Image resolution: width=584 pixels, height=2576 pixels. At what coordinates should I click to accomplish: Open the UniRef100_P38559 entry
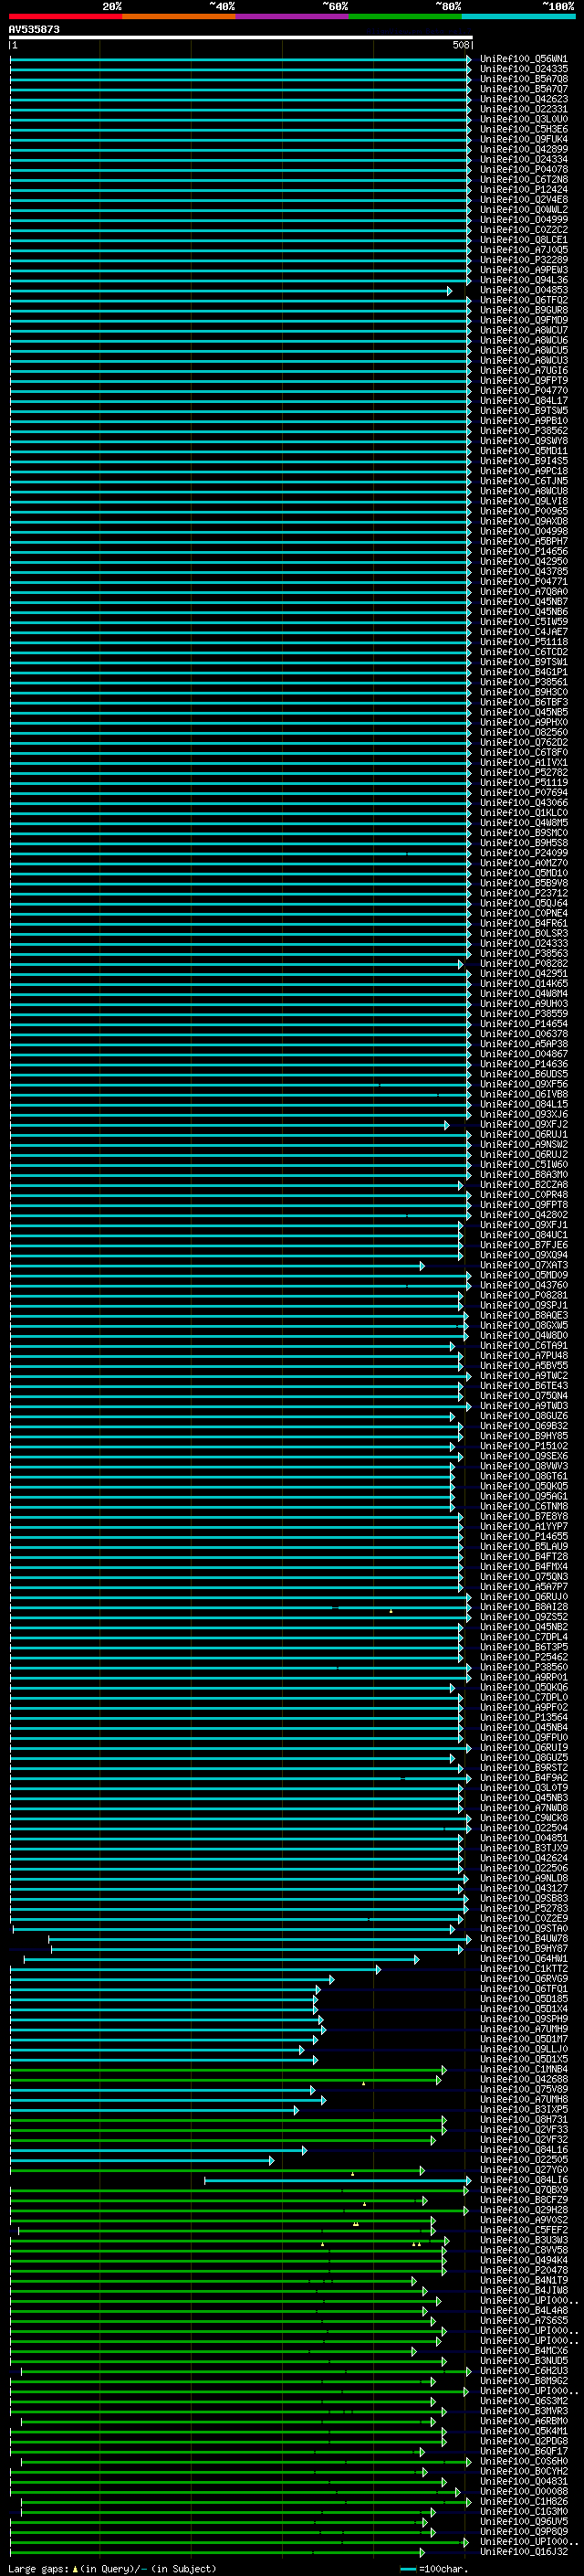click(x=524, y=1014)
